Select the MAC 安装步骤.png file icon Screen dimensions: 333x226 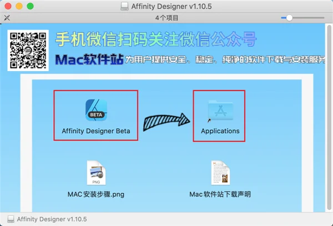(x=96, y=173)
